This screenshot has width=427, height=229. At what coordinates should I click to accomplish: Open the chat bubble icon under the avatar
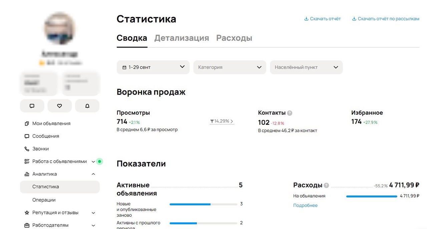[32, 106]
